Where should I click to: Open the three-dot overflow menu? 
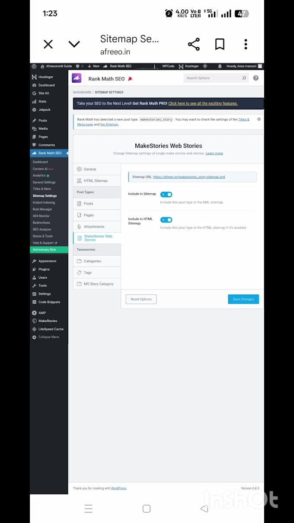246,44
